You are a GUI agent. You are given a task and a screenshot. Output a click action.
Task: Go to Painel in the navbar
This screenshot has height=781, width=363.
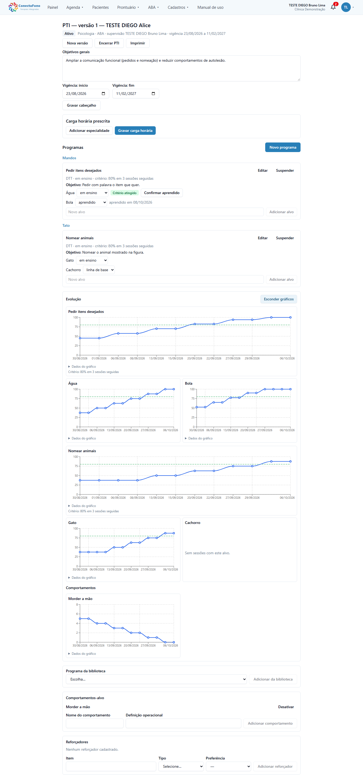(53, 7)
